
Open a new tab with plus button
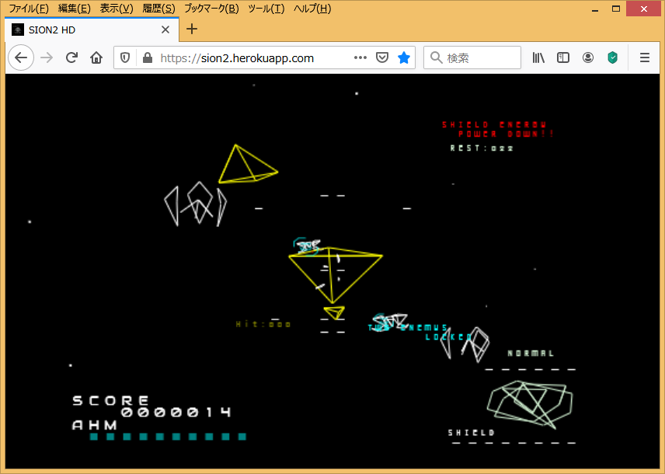tap(192, 29)
